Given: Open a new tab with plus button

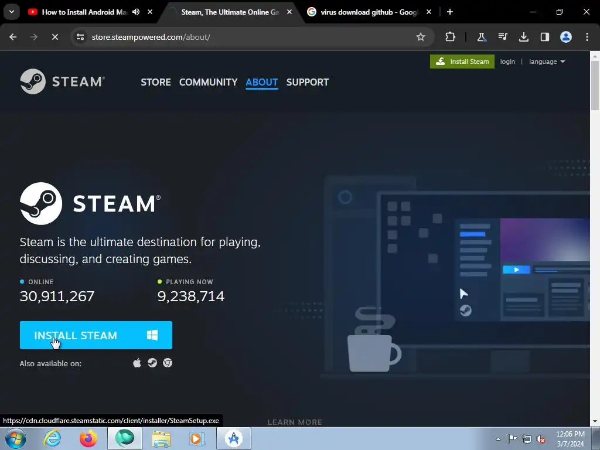Looking at the screenshot, I should click(450, 12).
